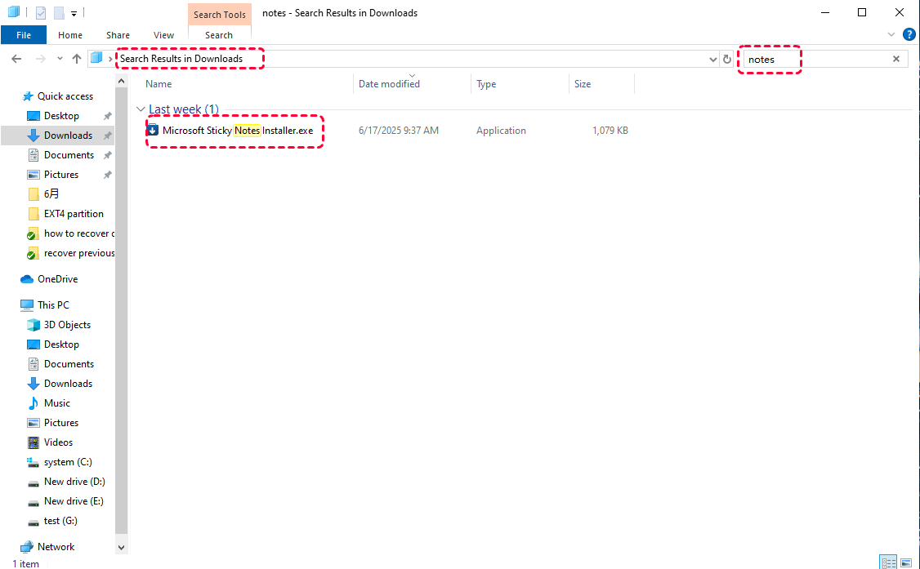Switch to Large icons view using status bar icon
This screenshot has height=569, width=920.
coord(906,562)
